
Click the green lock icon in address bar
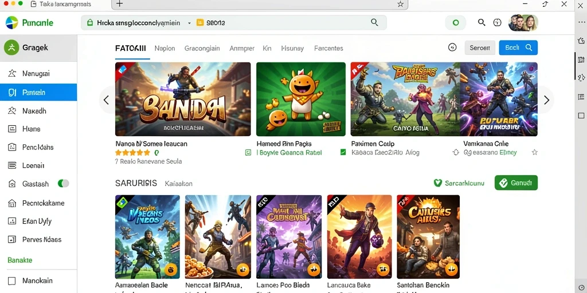tap(90, 23)
